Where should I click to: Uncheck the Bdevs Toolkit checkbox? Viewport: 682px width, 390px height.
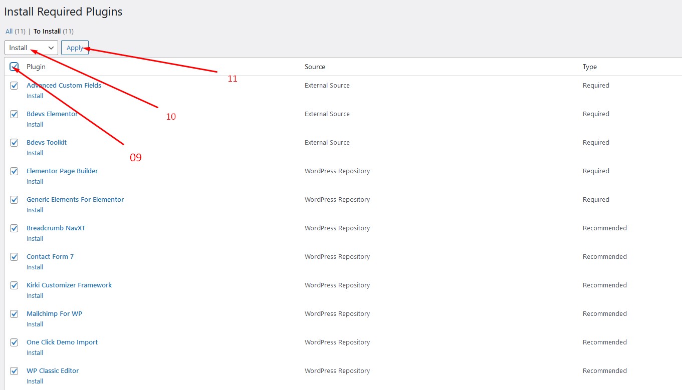tap(14, 143)
